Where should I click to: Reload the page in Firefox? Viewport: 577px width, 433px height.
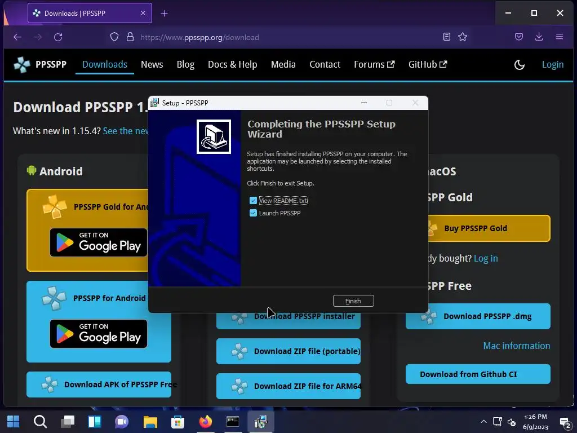click(58, 37)
